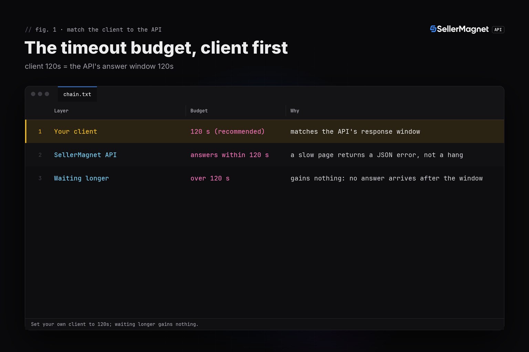
Task: Select the chain.txt tab
Action: point(77,94)
